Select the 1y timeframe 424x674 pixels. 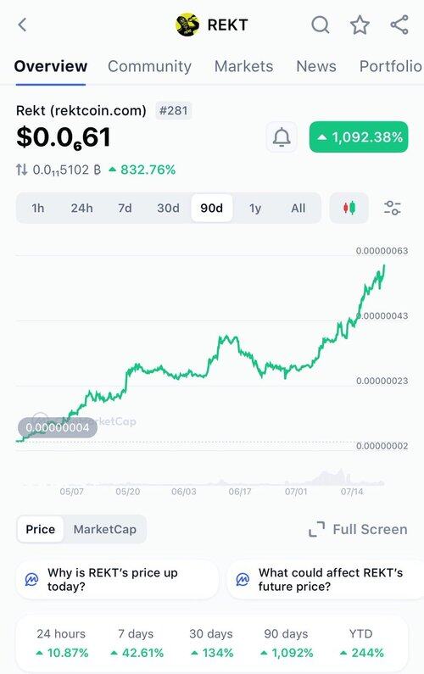tap(255, 208)
